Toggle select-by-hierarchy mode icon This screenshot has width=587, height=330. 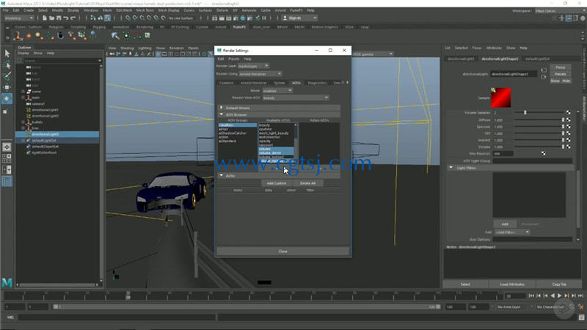[93, 18]
